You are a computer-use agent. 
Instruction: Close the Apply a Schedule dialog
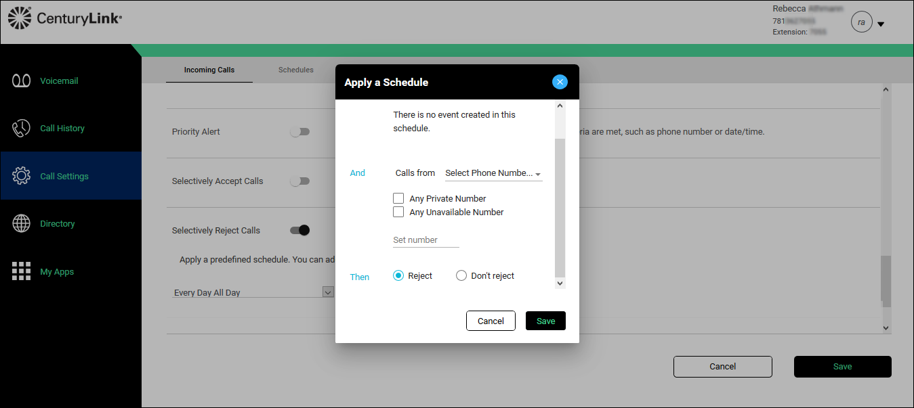coord(560,82)
